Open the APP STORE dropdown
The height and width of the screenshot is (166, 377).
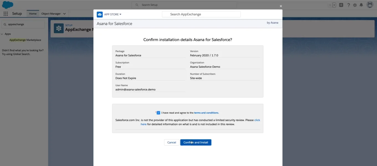click(x=111, y=14)
